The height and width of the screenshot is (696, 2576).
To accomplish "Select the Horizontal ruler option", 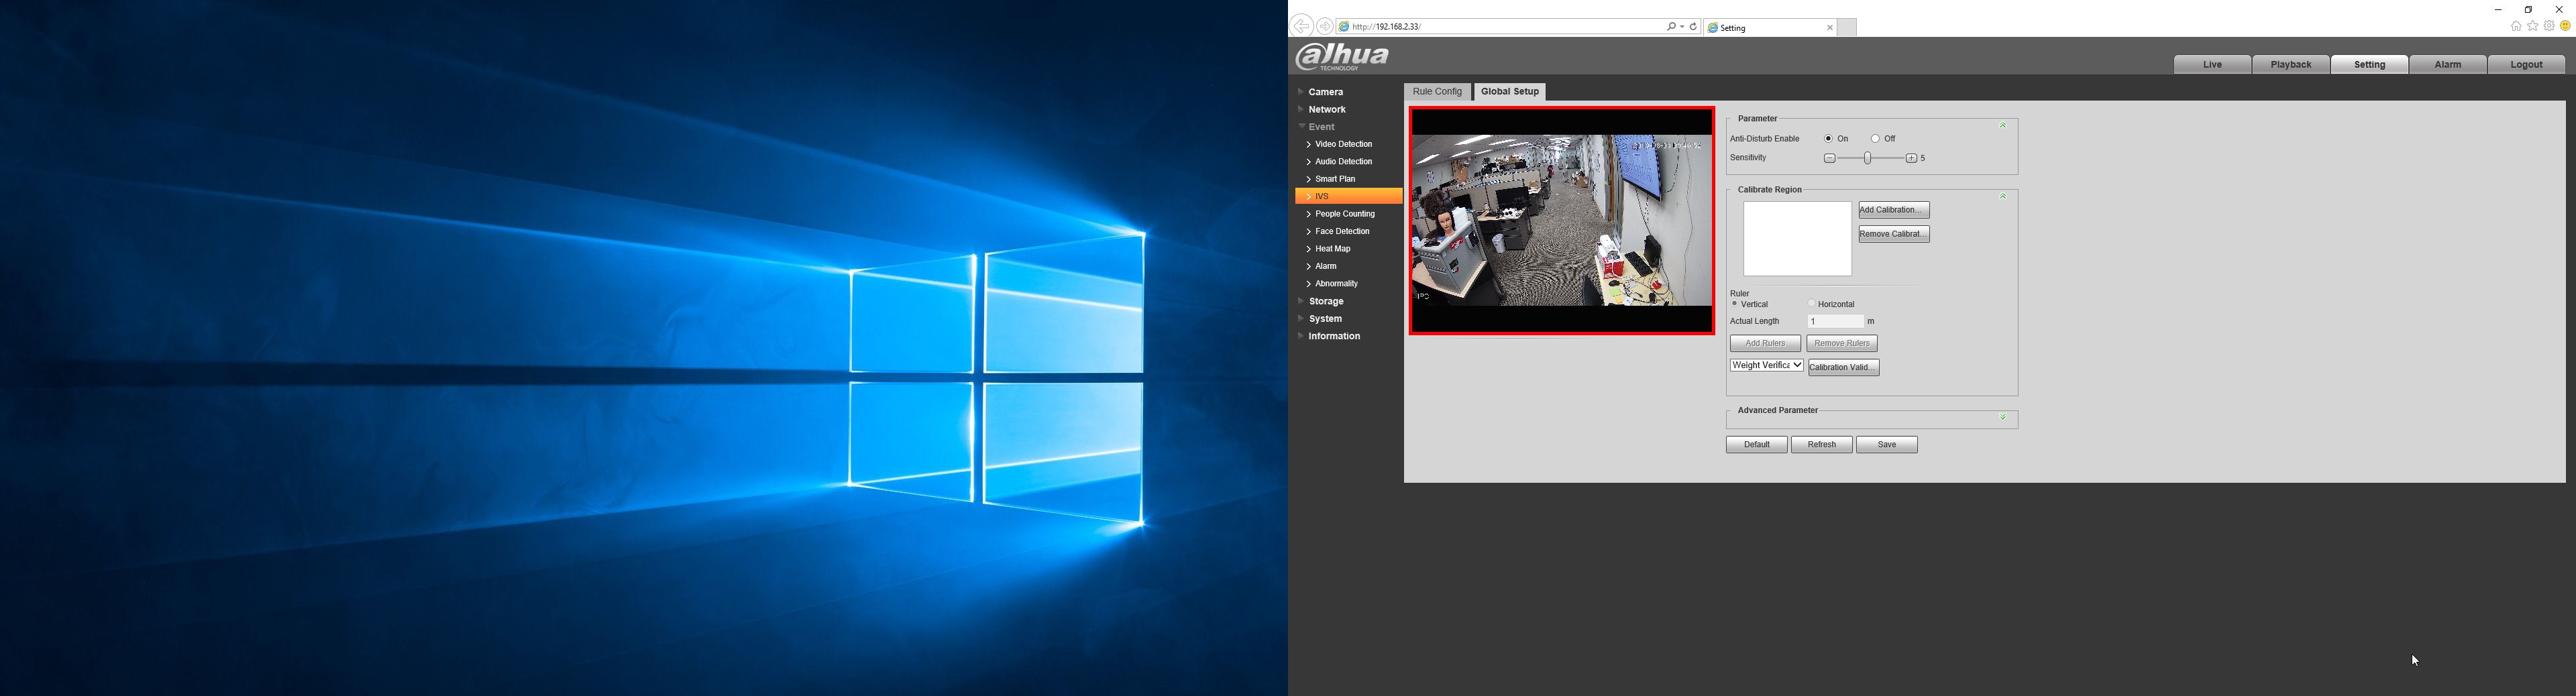I will (1811, 304).
